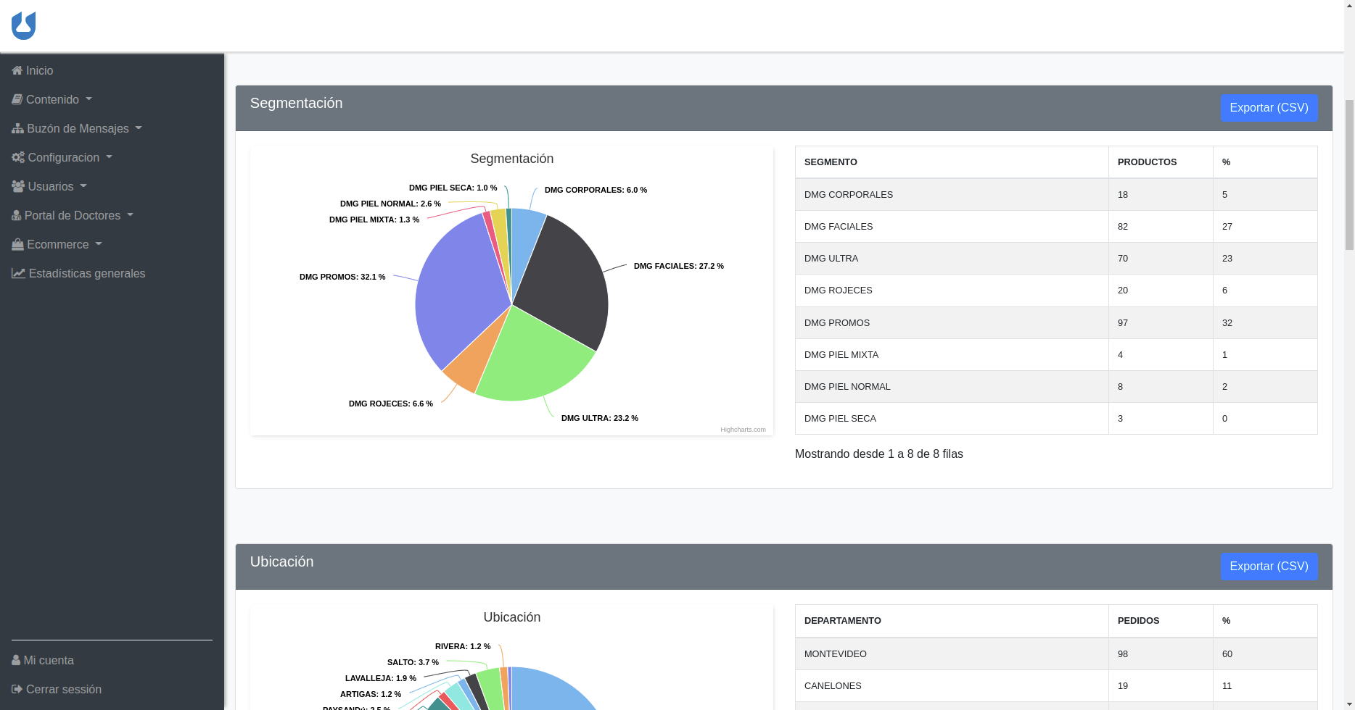Click the 'DMG ULTRA: 23.2 %' chart label
The image size is (1355, 710).
[x=600, y=418]
